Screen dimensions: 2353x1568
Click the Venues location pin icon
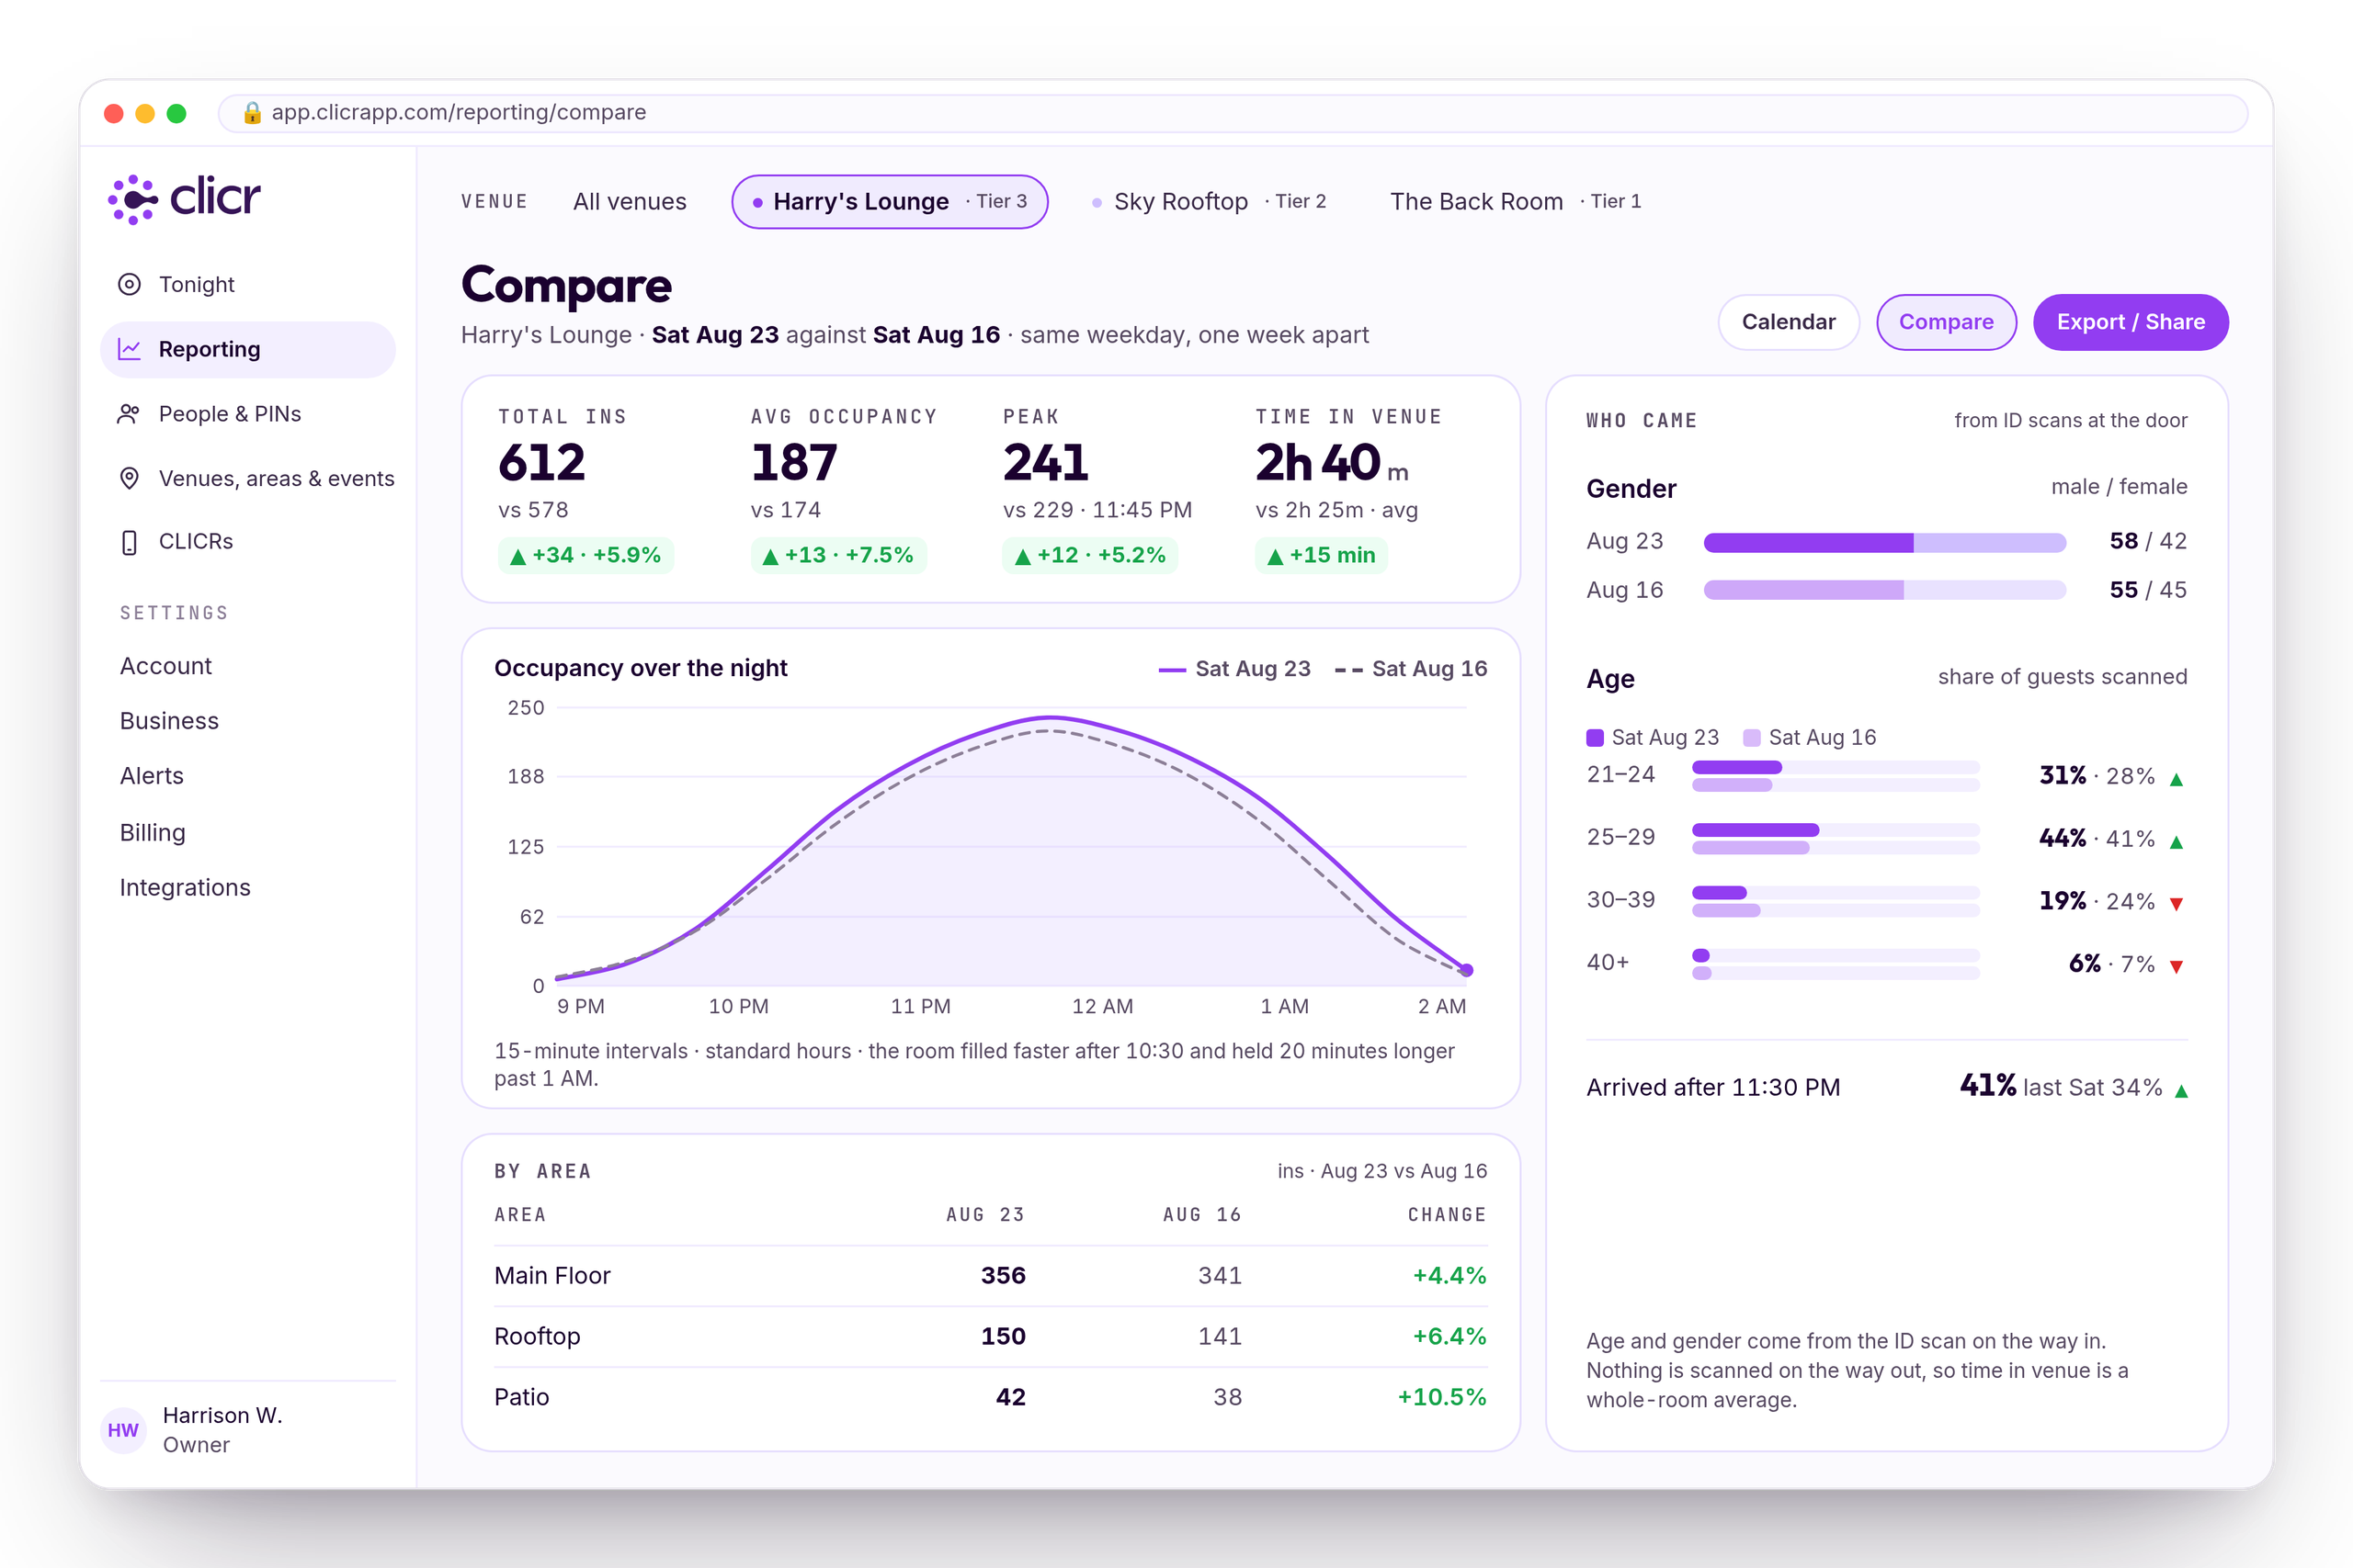[129, 479]
